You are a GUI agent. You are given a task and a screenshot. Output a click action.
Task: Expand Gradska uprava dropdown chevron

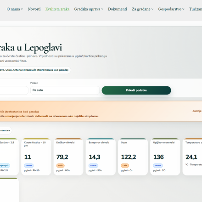point(102,9)
